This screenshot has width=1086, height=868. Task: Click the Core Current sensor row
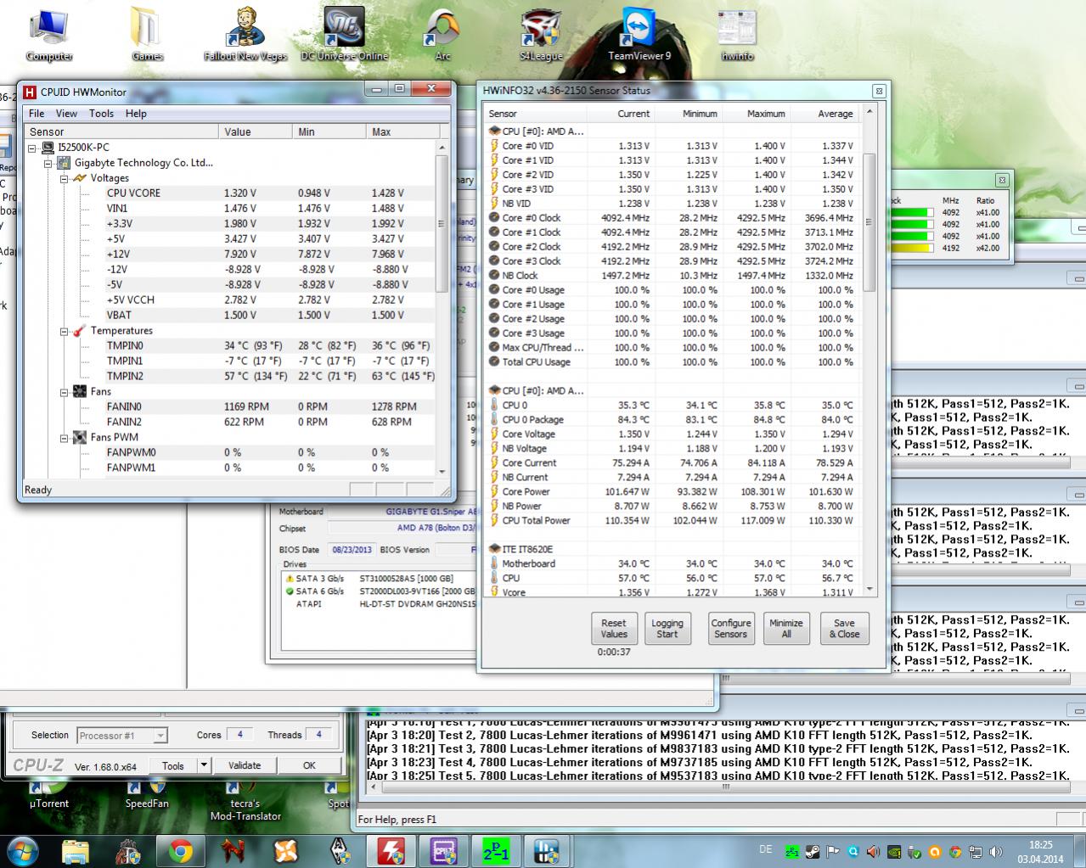coord(672,462)
